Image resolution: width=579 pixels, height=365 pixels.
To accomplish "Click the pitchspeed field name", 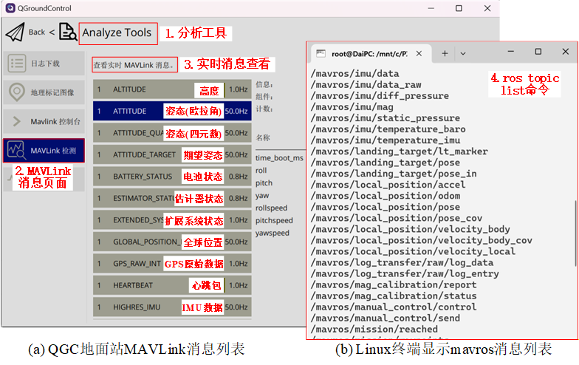I will click(274, 220).
